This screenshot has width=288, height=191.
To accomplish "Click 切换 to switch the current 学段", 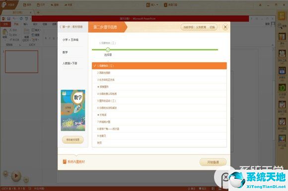I will (212, 27).
